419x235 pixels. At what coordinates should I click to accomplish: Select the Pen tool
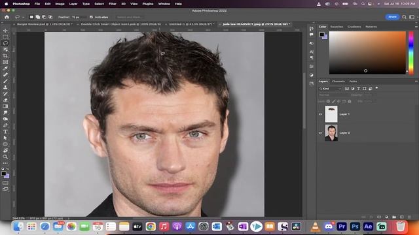pos(5,125)
